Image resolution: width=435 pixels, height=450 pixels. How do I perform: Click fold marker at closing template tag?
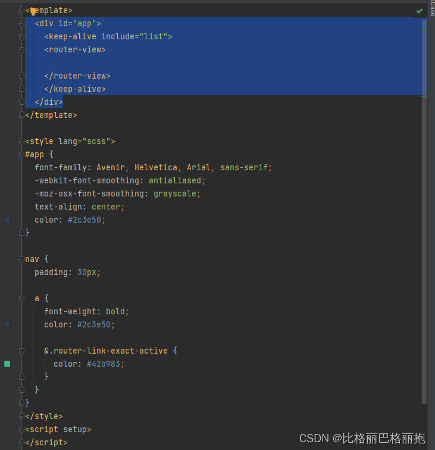coord(21,115)
